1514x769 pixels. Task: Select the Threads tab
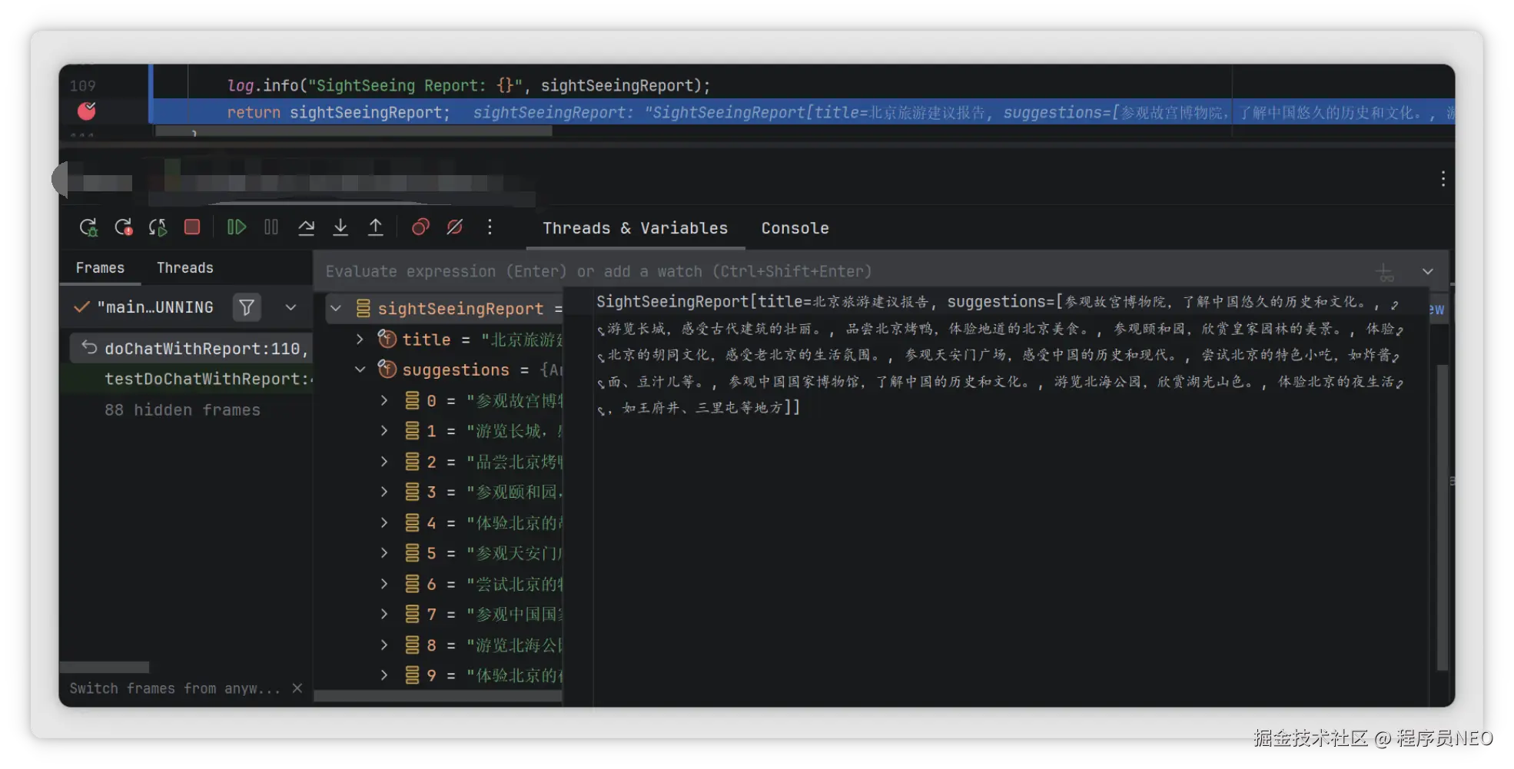(185, 267)
